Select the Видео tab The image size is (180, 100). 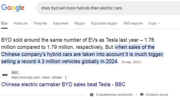point(80,23)
